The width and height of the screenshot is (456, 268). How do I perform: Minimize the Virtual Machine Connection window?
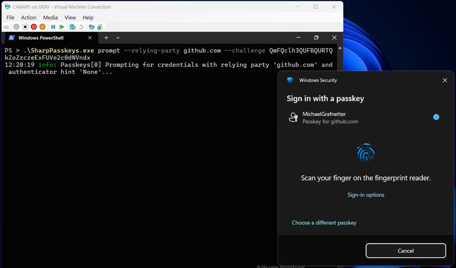[297, 7]
